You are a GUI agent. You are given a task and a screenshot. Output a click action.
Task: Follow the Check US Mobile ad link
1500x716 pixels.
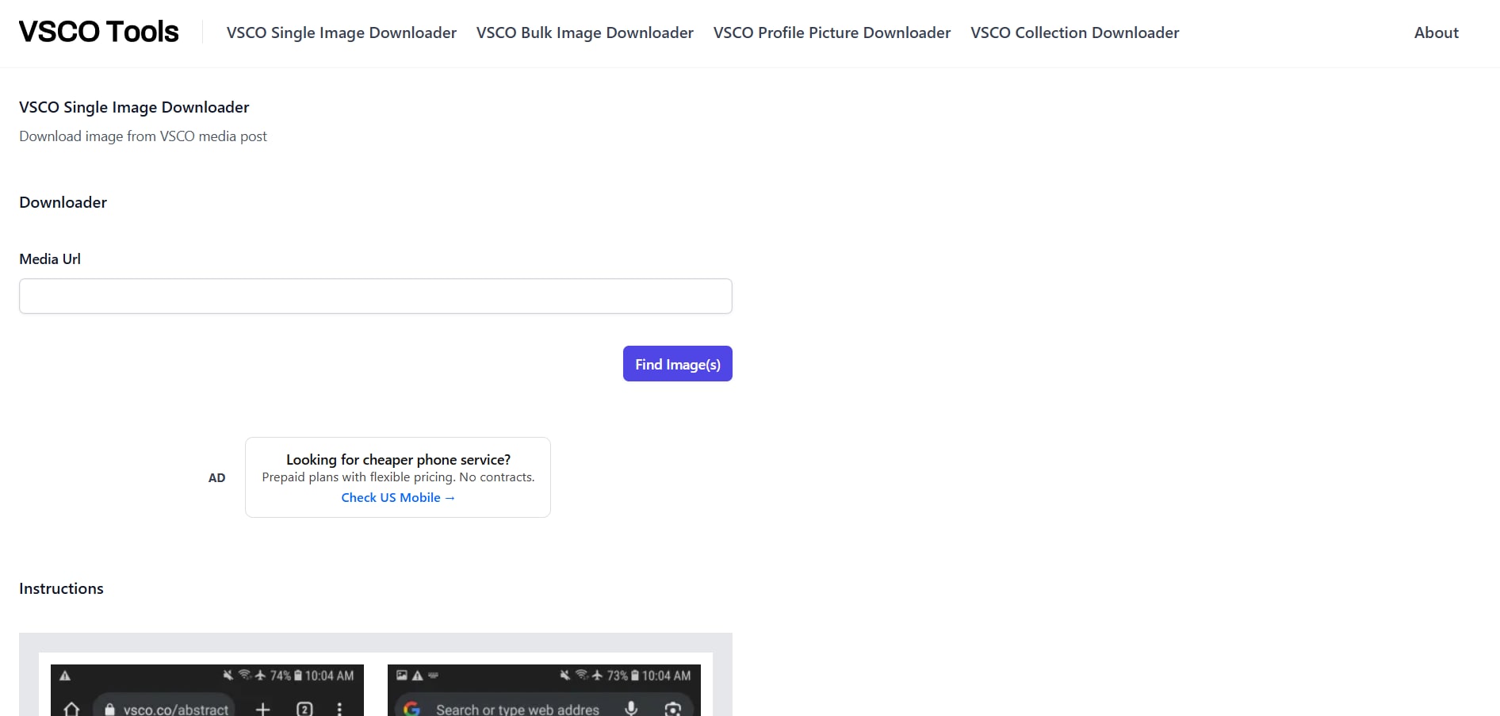click(398, 497)
